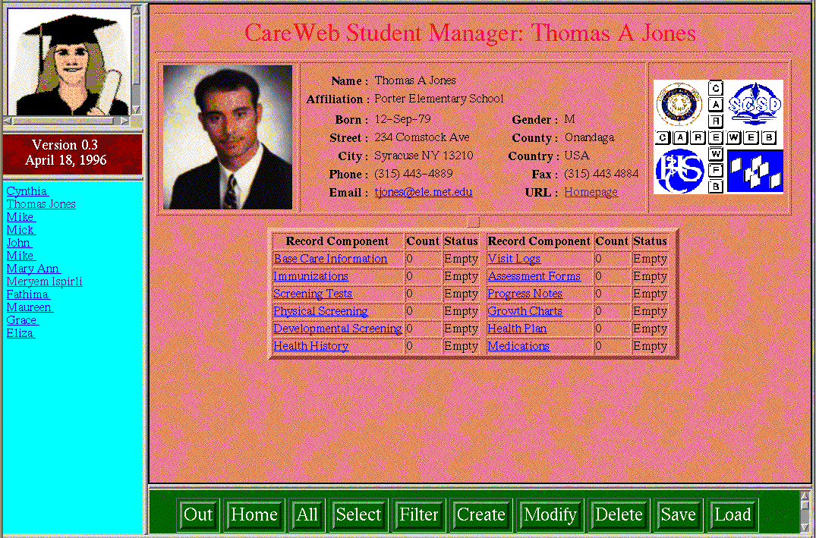Screen dimensions: 816x538
Task: Open Health Plan record
Action: (517, 329)
